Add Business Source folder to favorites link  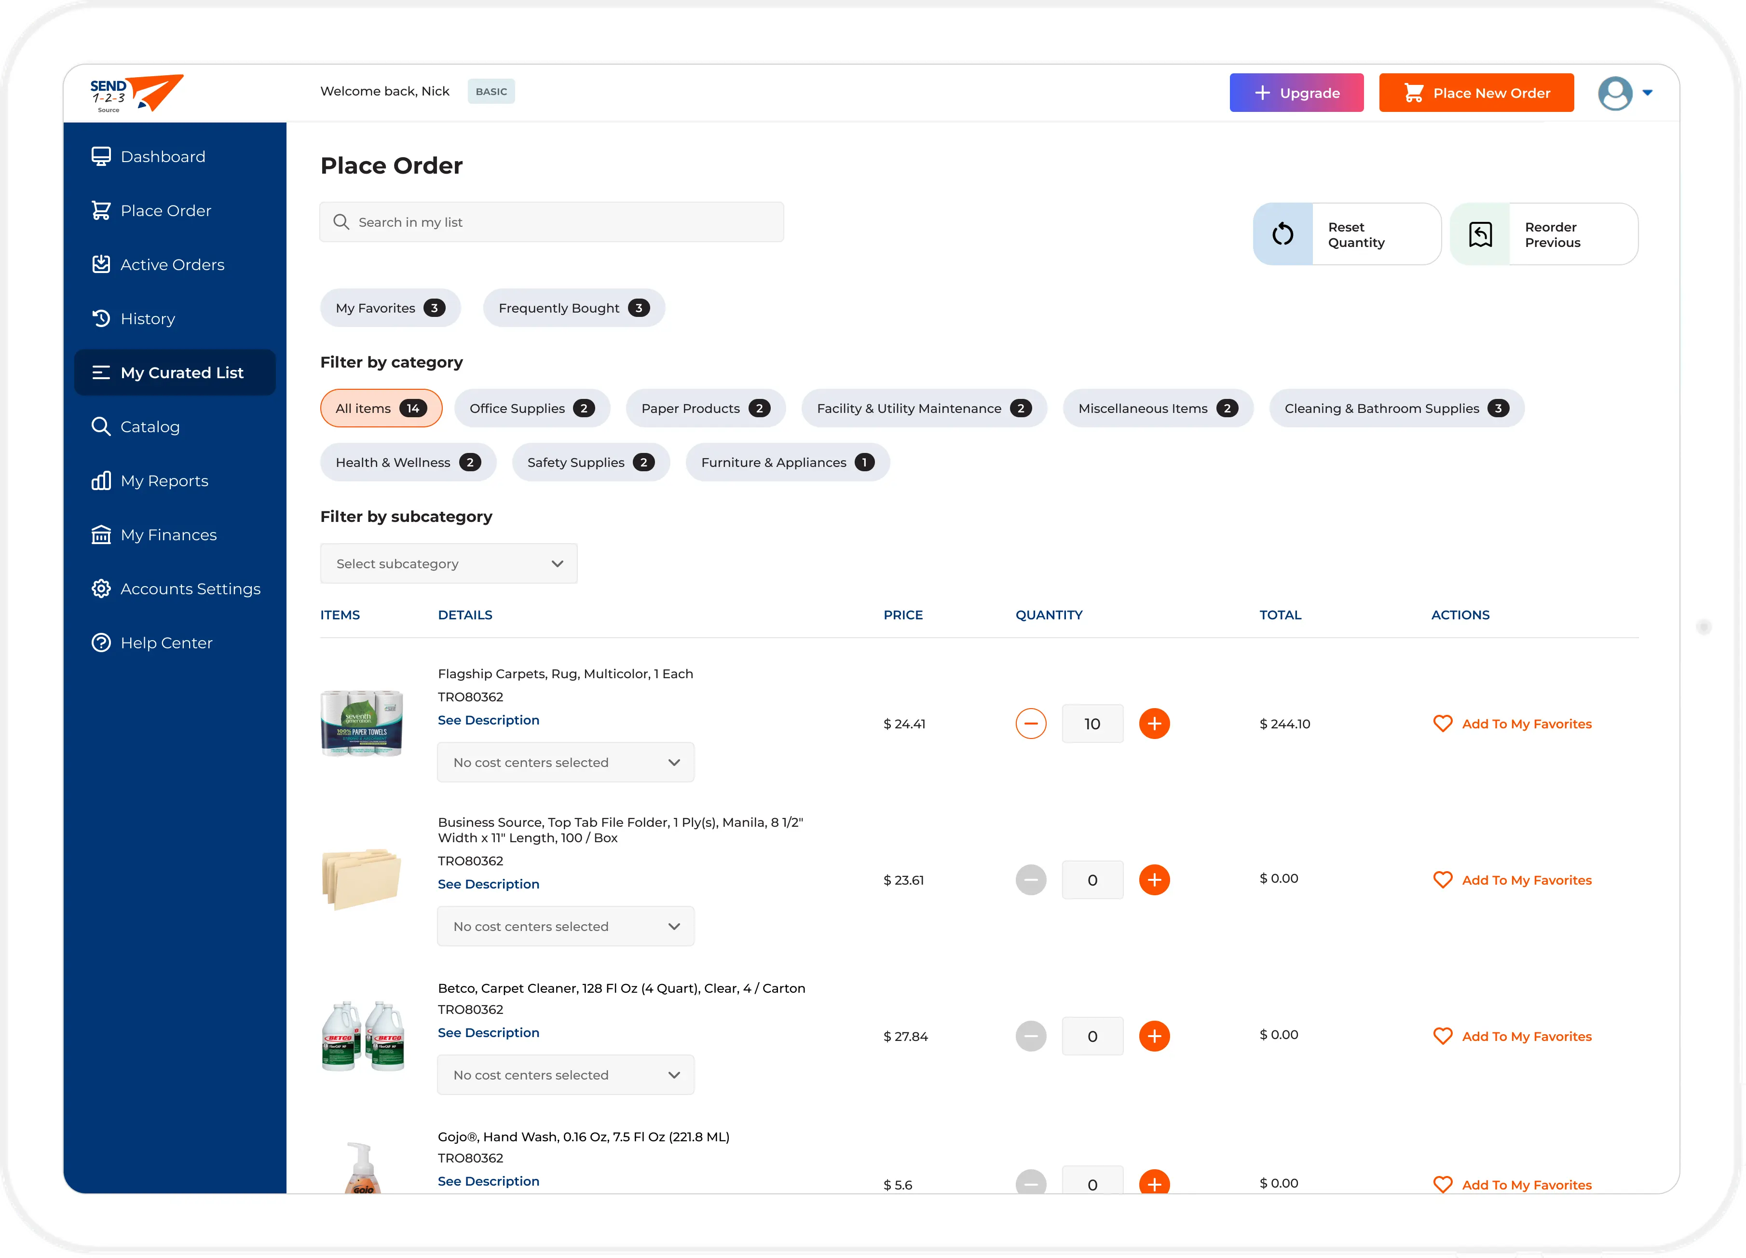click(x=1527, y=880)
